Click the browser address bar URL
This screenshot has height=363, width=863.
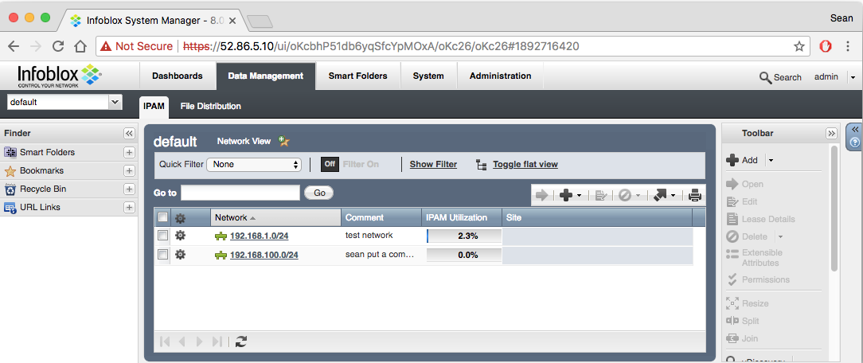(x=381, y=46)
